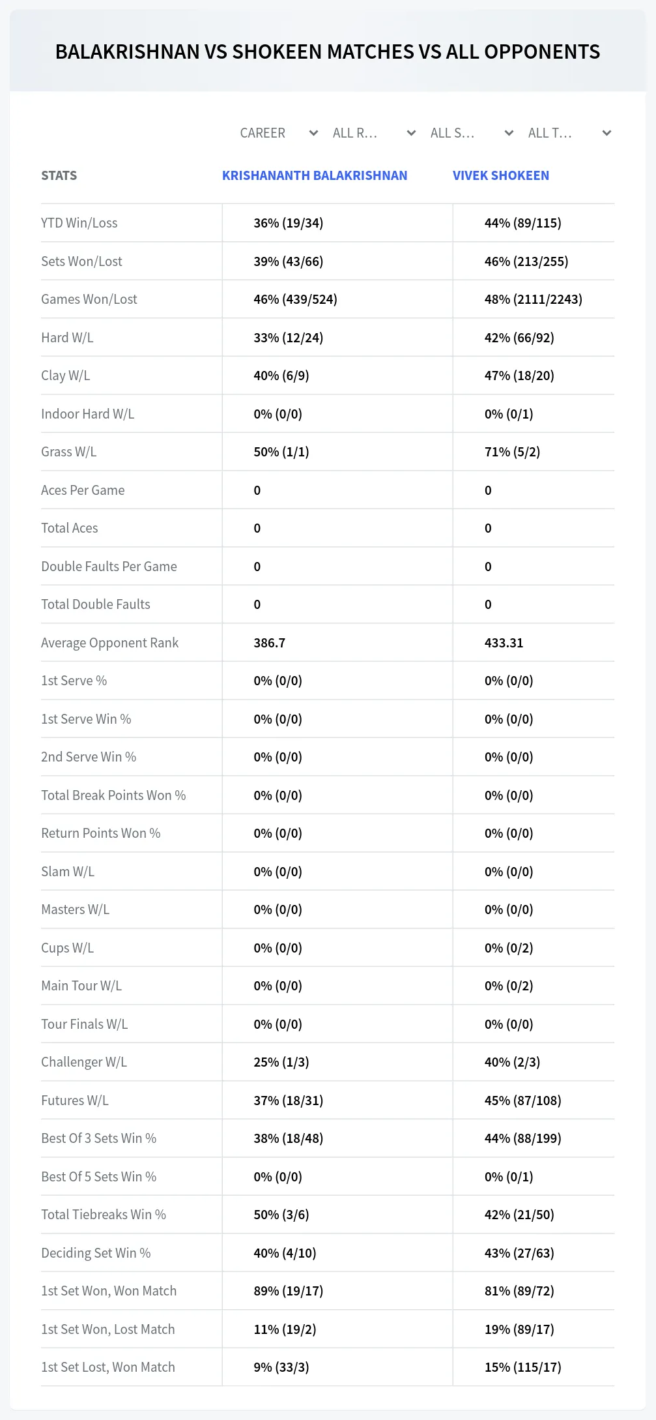Open the CAREER dropdown
The height and width of the screenshot is (1420, 656).
click(x=279, y=133)
